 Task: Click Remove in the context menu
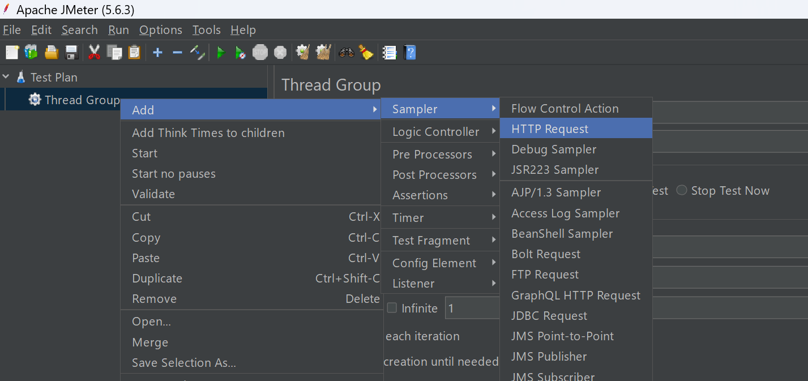tap(251, 299)
